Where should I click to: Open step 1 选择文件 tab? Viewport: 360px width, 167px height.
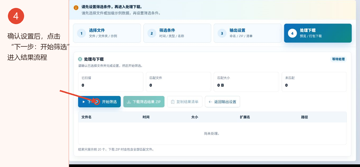107,33
